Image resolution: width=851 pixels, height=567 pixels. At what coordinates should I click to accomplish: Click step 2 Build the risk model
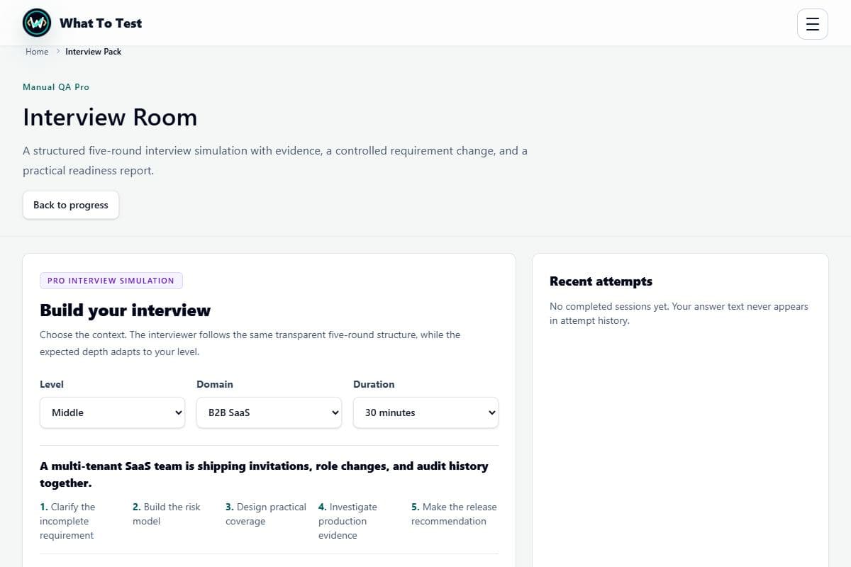coord(167,514)
